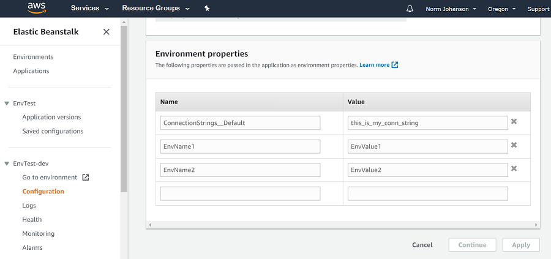The height and width of the screenshot is (259, 551).
Task: Click the Apply button
Action: point(520,245)
